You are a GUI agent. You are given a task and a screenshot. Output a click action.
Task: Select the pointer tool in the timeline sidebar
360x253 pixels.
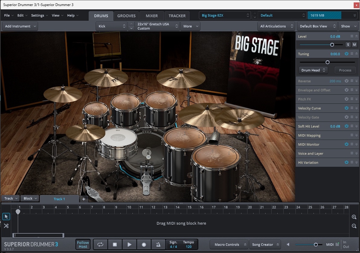(x=6, y=216)
